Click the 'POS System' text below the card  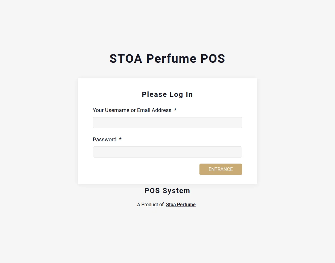tap(167, 190)
